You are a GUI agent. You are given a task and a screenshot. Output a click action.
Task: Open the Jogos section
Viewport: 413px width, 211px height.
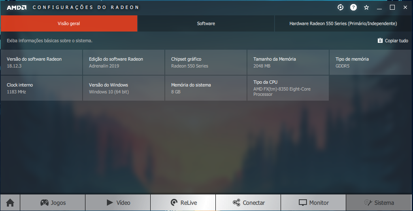53,203
